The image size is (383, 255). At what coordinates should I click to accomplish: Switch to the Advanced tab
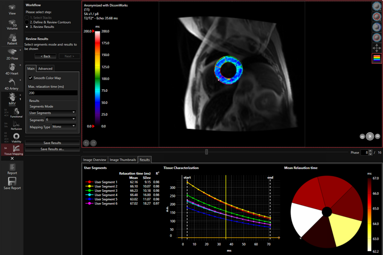click(45, 68)
